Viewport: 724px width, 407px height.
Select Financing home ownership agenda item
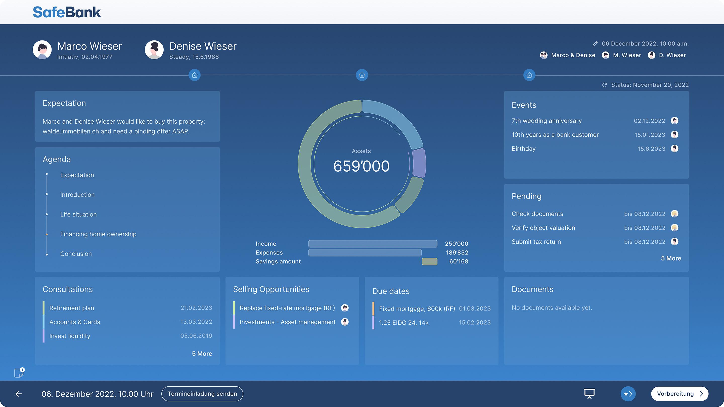click(x=98, y=234)
